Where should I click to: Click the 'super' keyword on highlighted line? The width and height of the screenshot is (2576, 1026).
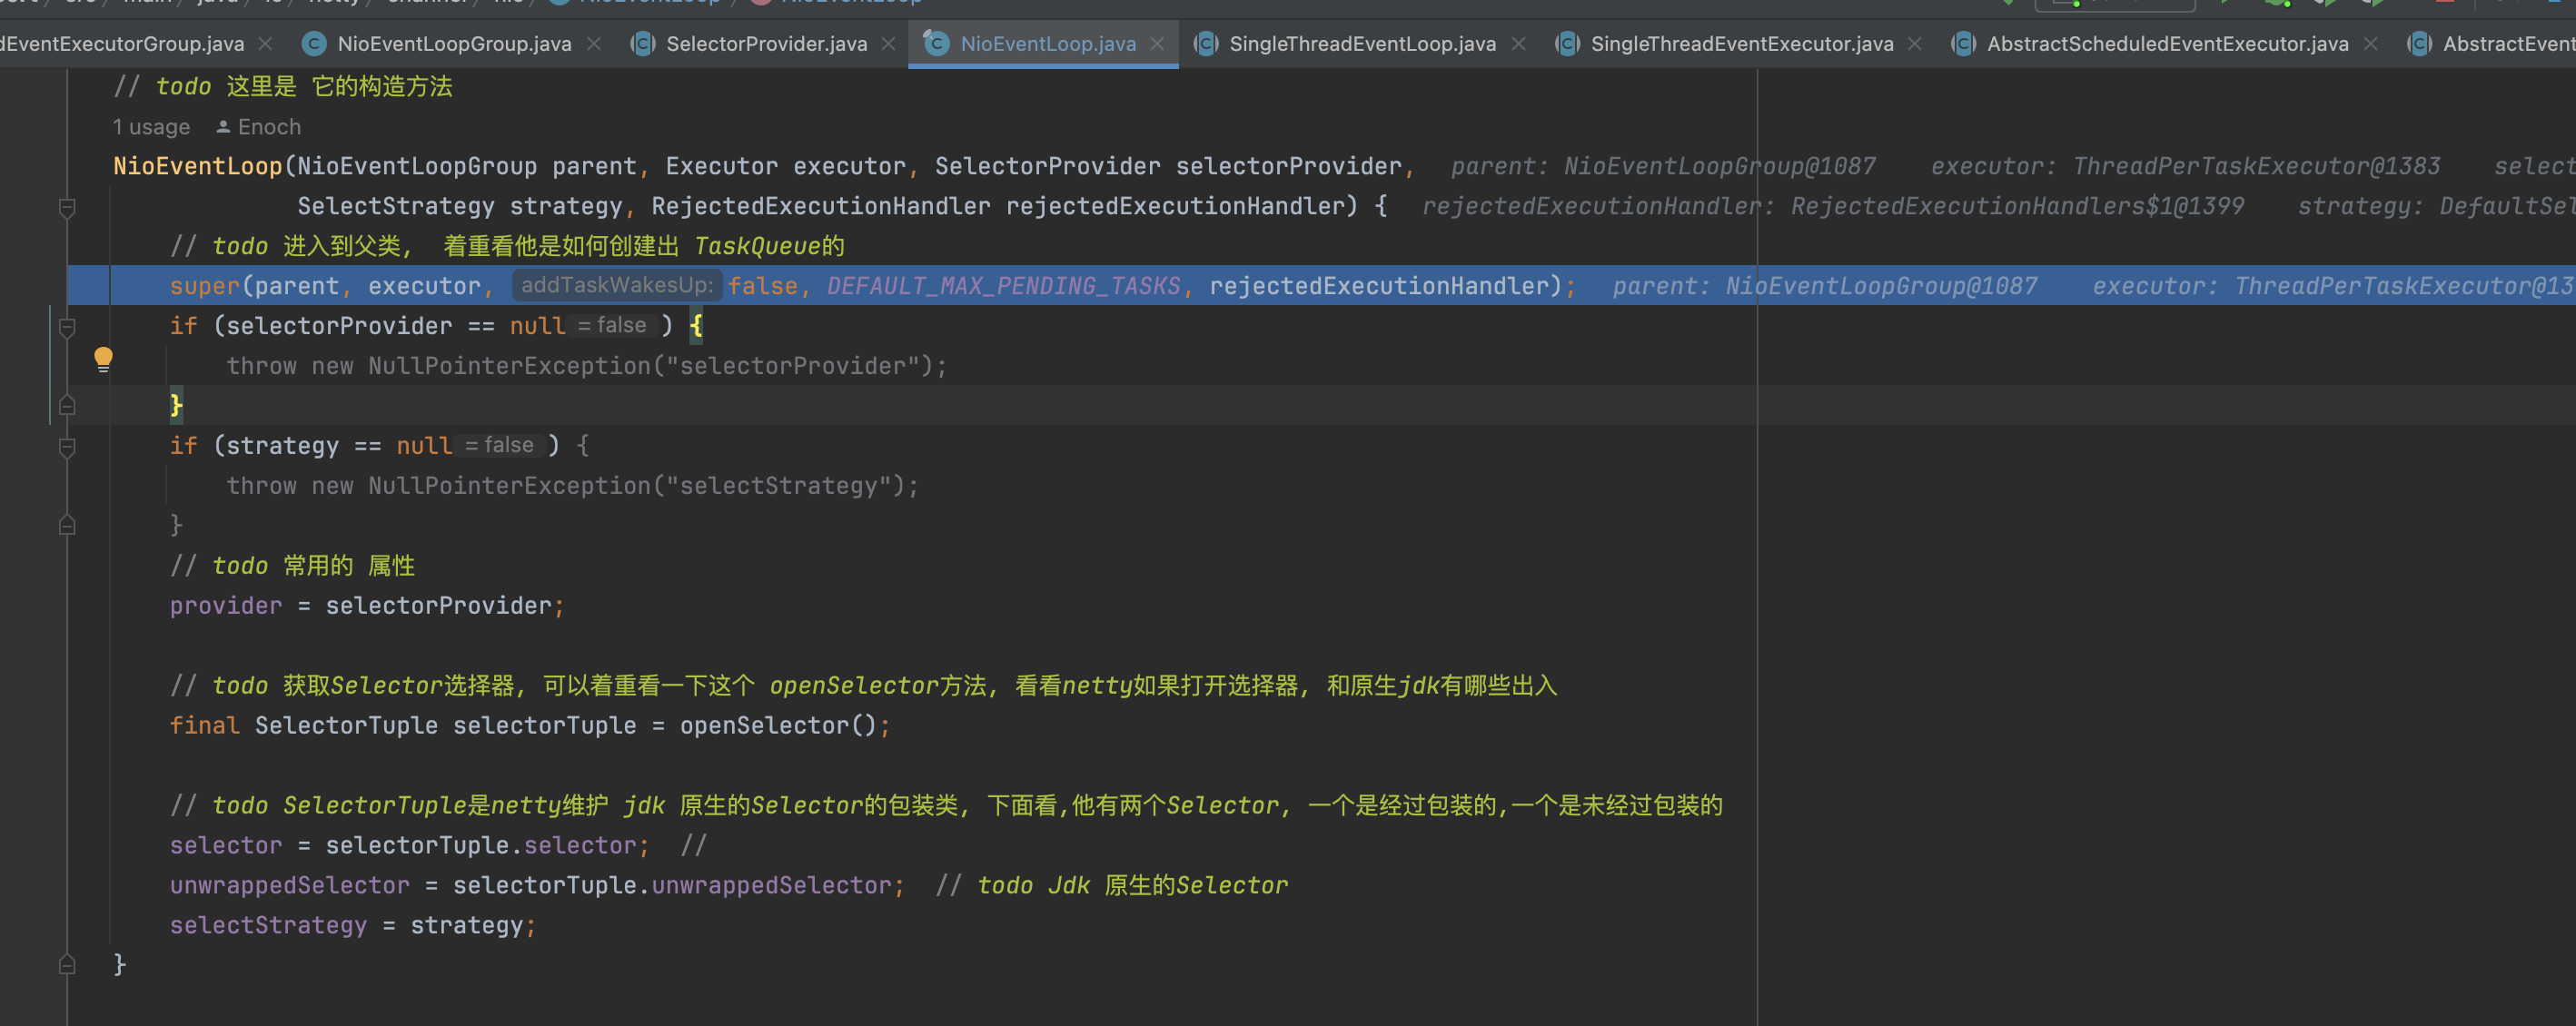pos(205,286)
